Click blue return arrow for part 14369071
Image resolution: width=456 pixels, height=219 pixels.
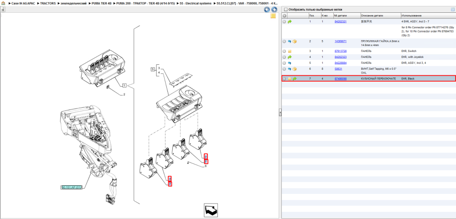[290, 42]
